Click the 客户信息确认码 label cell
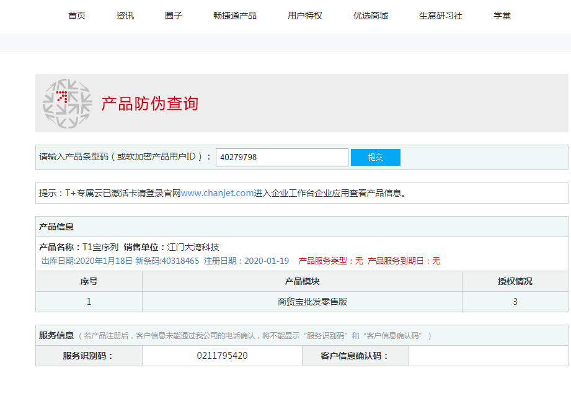This screenshot has height=406, width=571. 355,356
